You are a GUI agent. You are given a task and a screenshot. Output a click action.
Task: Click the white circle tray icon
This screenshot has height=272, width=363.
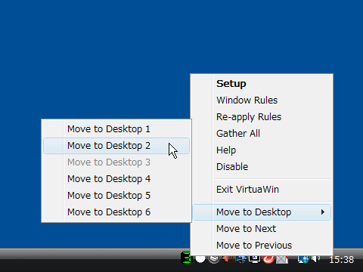point(200,259)
